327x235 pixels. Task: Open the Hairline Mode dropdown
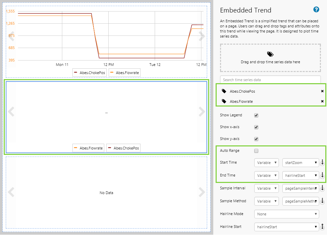[287, 214]
